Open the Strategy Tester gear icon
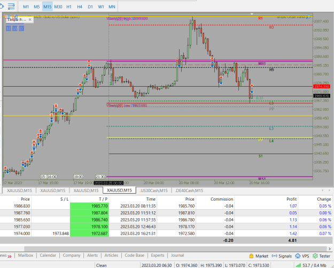This screenshot has width=334, height=268. (315, 256)
